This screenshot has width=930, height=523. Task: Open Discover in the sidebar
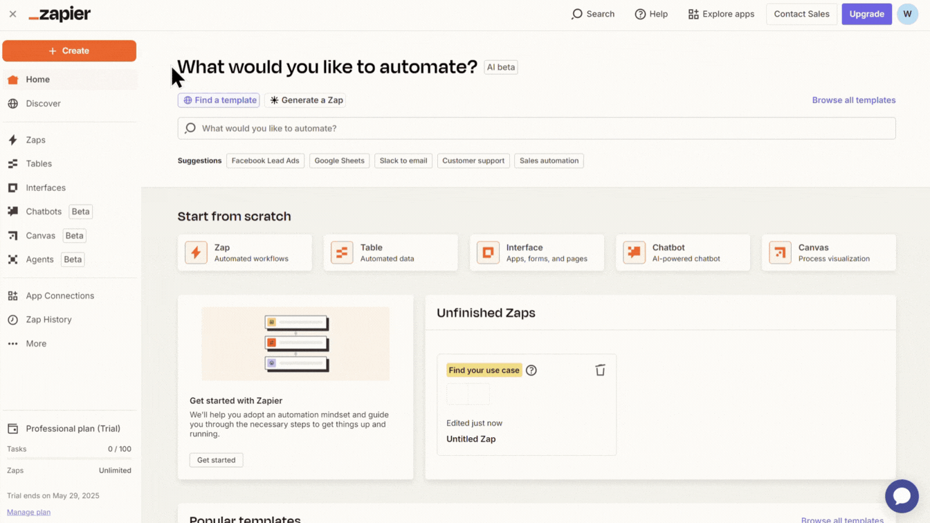click(69, 104)
